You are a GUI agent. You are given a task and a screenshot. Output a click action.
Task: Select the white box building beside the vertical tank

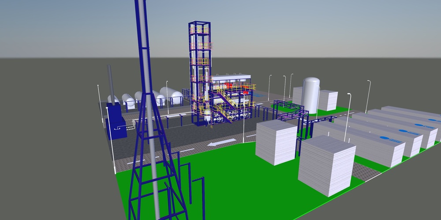tap(328, 100)
